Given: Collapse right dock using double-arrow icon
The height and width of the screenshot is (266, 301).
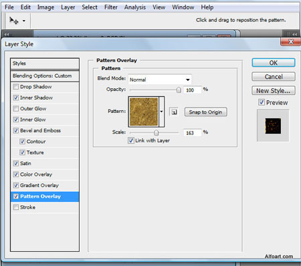Looking at the screenshot, I should point(295,35).
